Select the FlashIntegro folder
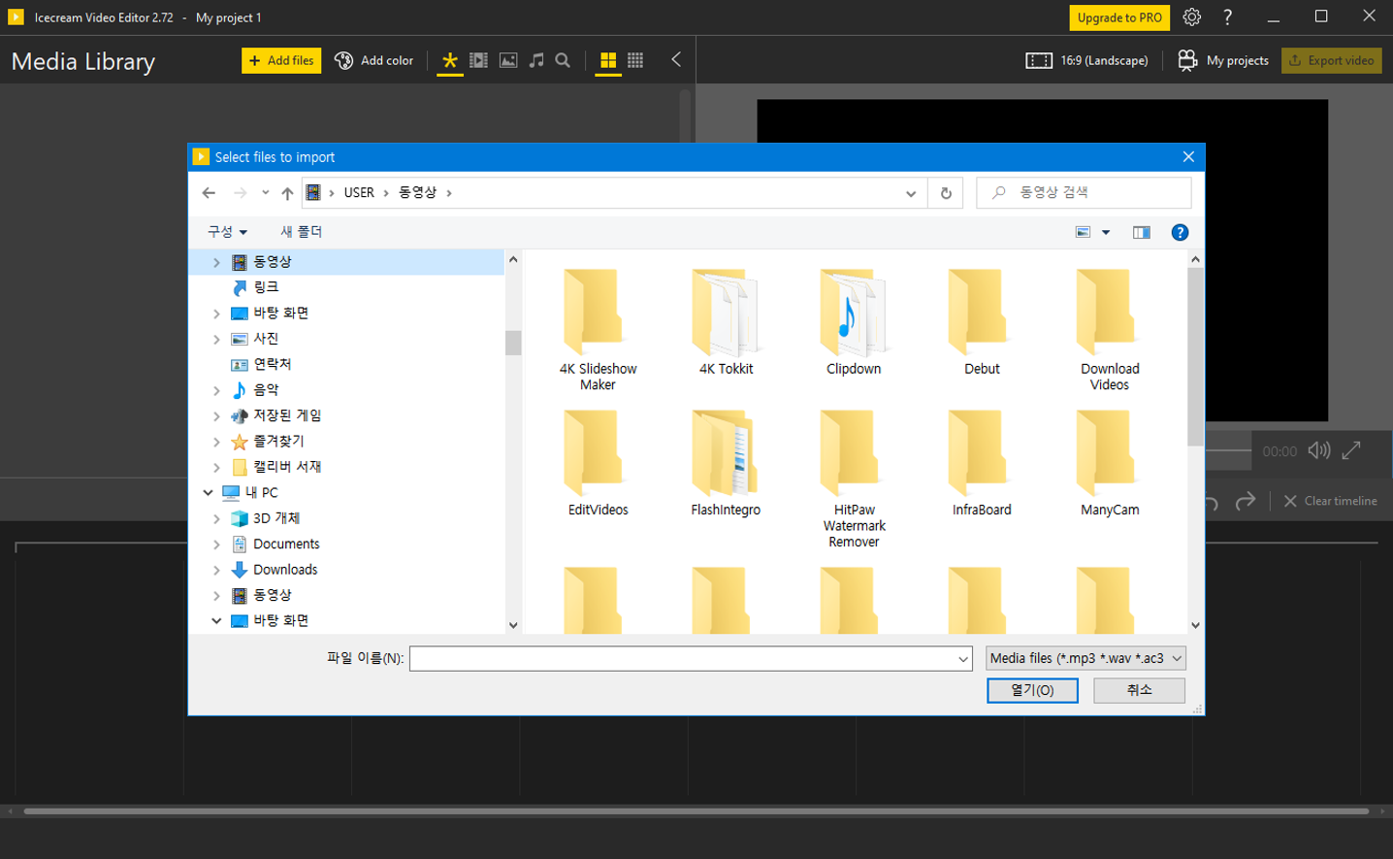 coord(726,463)
